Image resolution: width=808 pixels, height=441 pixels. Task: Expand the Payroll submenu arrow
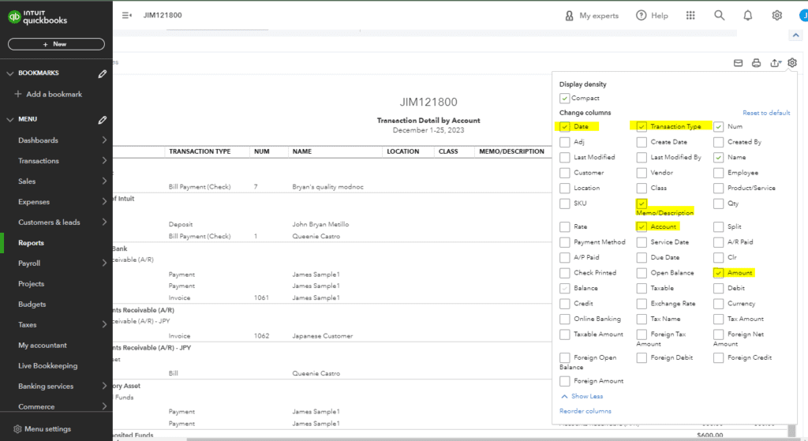(x=104, y=263)
